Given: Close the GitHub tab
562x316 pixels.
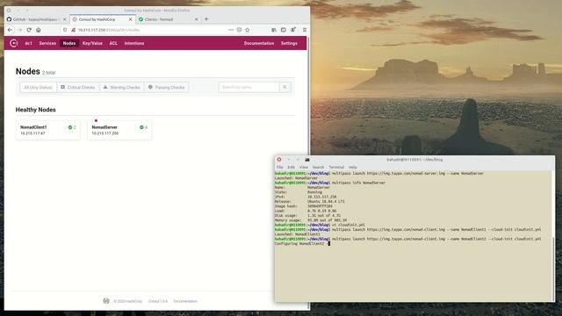Looking at the screenshot, I should 65,19.
